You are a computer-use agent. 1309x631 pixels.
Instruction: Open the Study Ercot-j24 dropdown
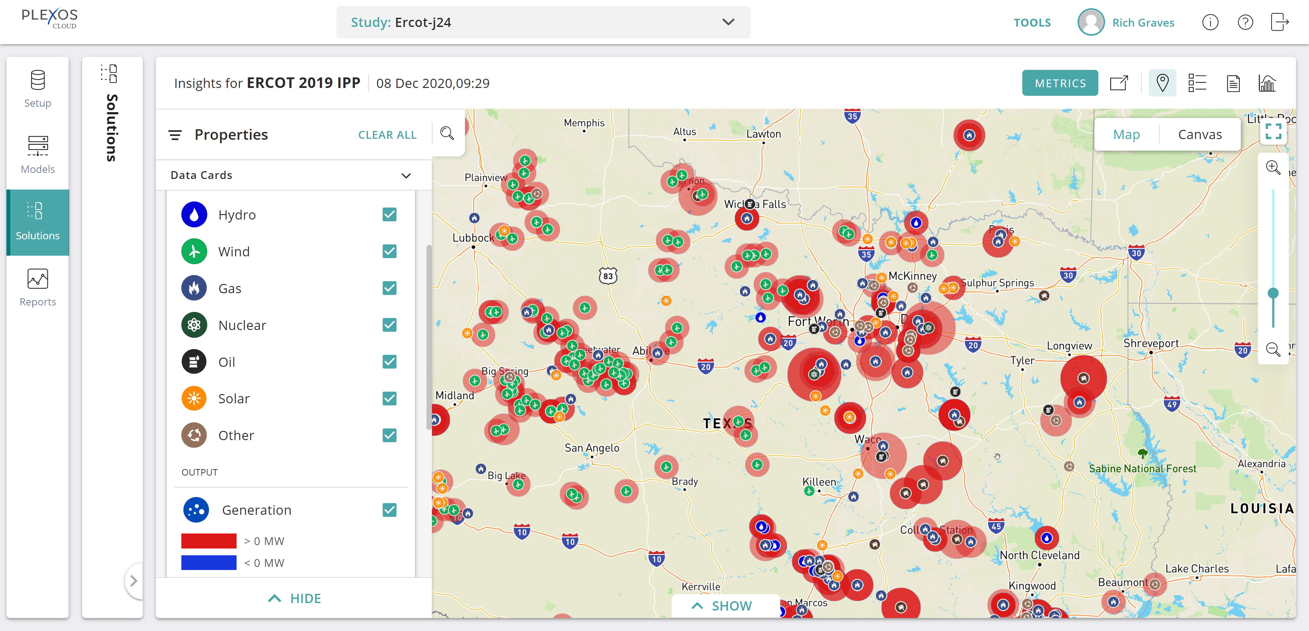coord(543,22)
